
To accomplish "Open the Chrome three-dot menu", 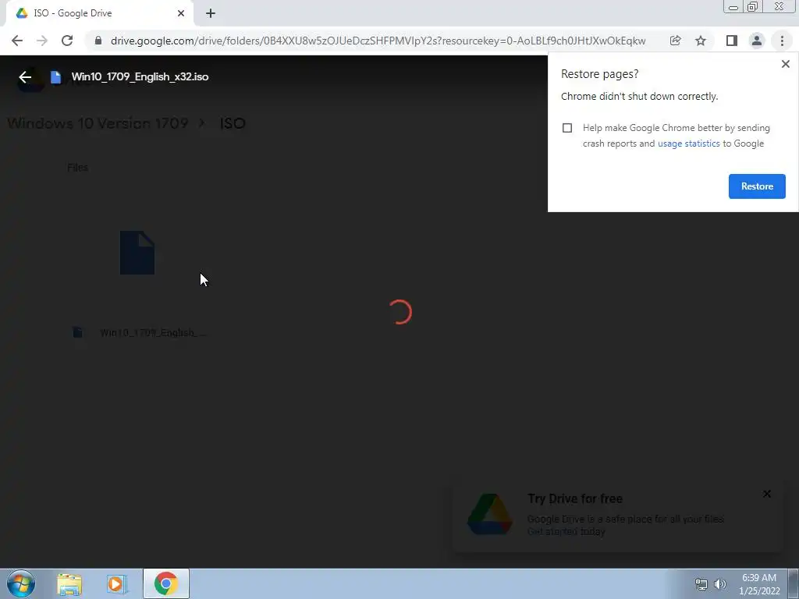I will click(x=782, y=41).
